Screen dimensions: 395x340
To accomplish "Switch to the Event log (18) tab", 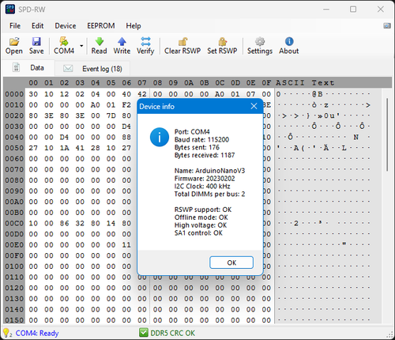I will coord(92,69).
